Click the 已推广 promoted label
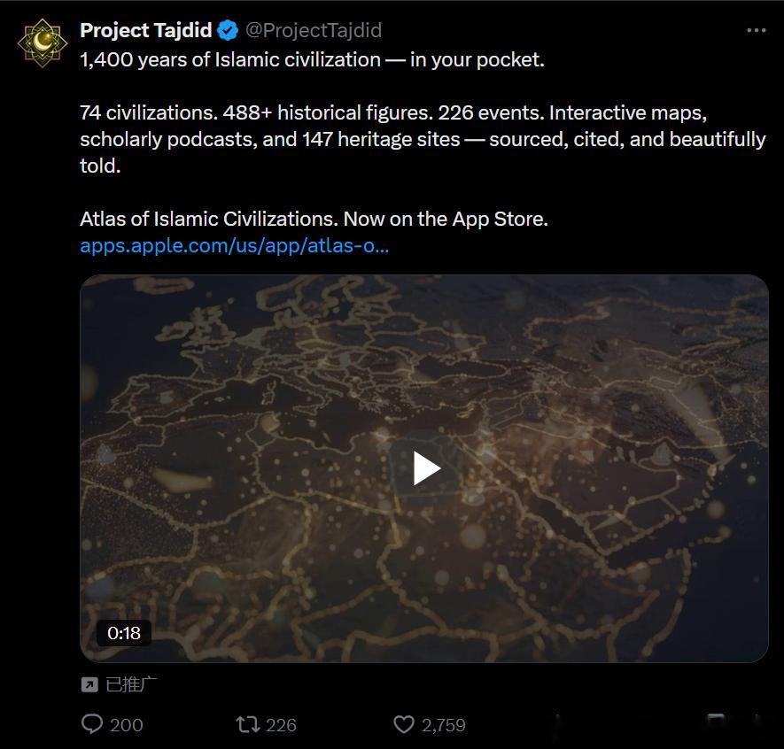 (x=131, y=684)
